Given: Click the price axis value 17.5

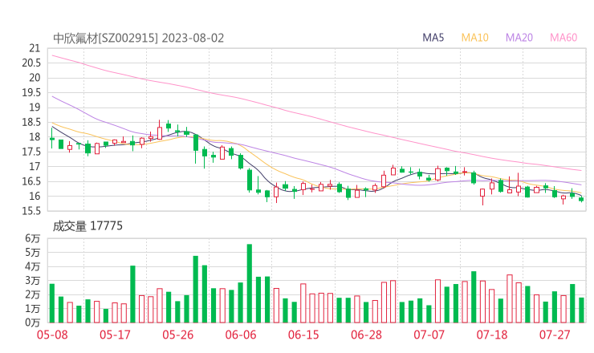Looking at the screenshot, I should click(x=31, y=152).
